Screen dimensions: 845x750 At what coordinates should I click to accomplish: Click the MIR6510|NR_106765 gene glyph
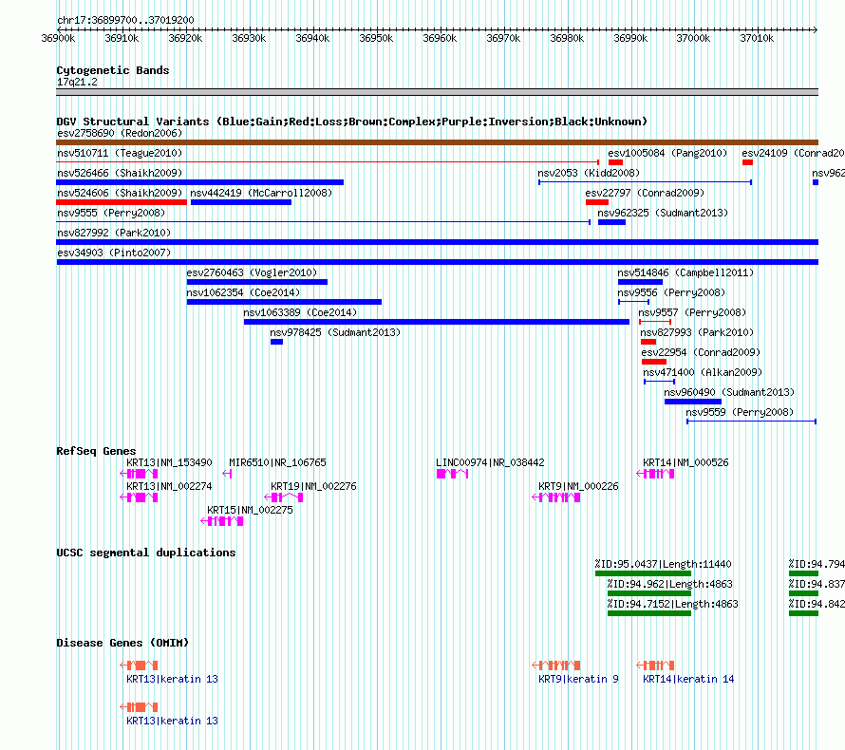point(227,474)
